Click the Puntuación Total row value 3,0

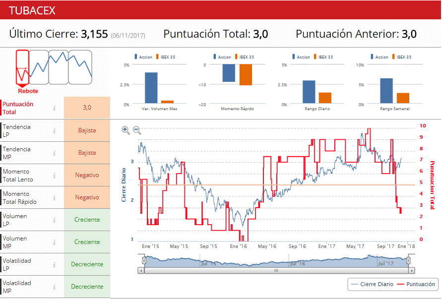87,108
